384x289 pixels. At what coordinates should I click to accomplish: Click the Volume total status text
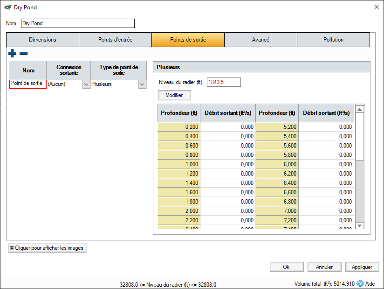point(324,284)
